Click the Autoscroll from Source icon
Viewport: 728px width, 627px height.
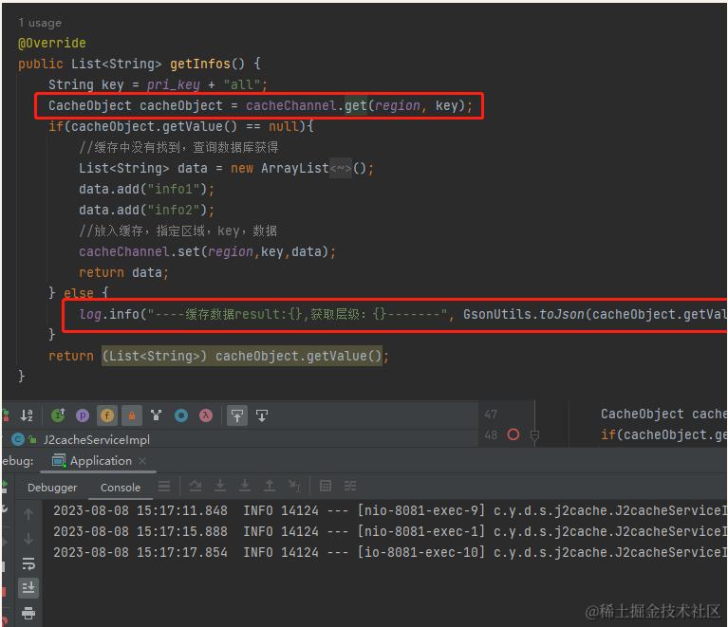pyautogui.click(x=262, y=415)
